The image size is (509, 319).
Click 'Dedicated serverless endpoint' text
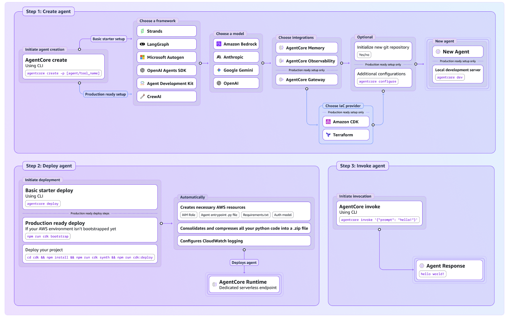click(248, 288)
